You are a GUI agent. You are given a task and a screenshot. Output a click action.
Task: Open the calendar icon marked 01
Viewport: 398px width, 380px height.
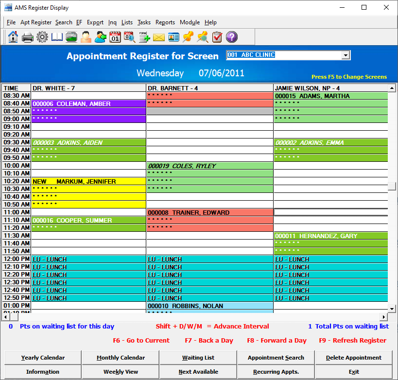(115, 37)
